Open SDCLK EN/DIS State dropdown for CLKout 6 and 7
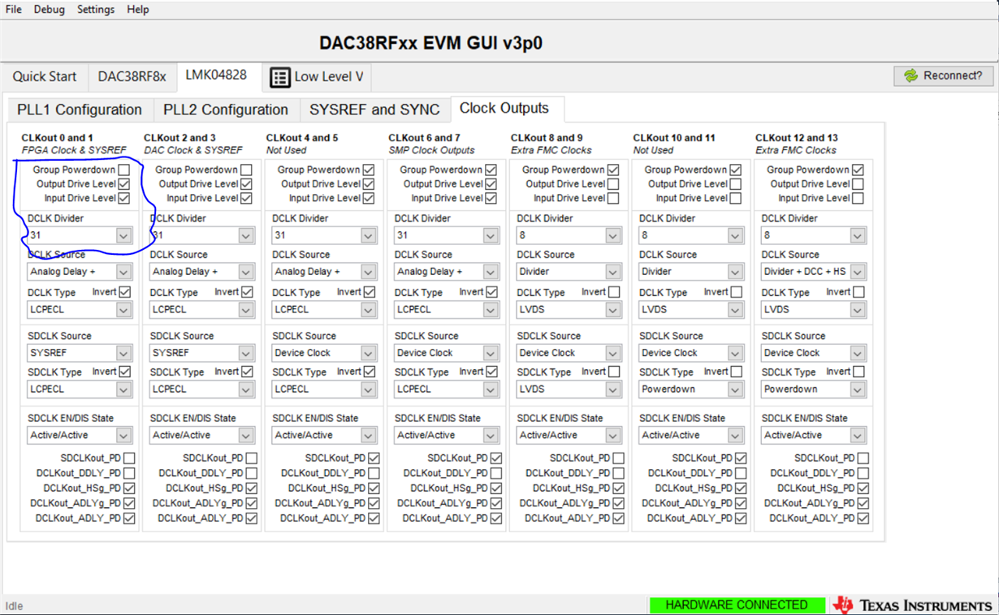The height and width of the screenshot is (615, 999). point(446,435)
